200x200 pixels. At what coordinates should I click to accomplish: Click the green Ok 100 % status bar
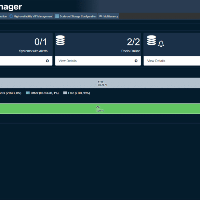click(100, 109)
